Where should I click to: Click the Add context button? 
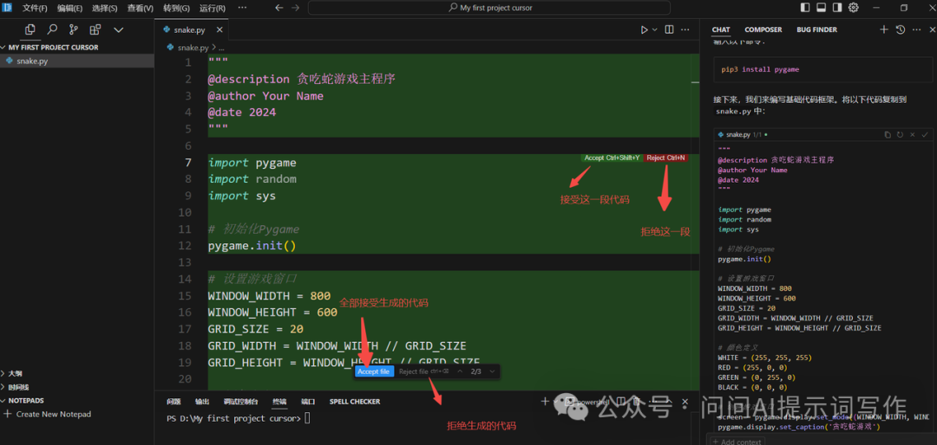(737, 442)
